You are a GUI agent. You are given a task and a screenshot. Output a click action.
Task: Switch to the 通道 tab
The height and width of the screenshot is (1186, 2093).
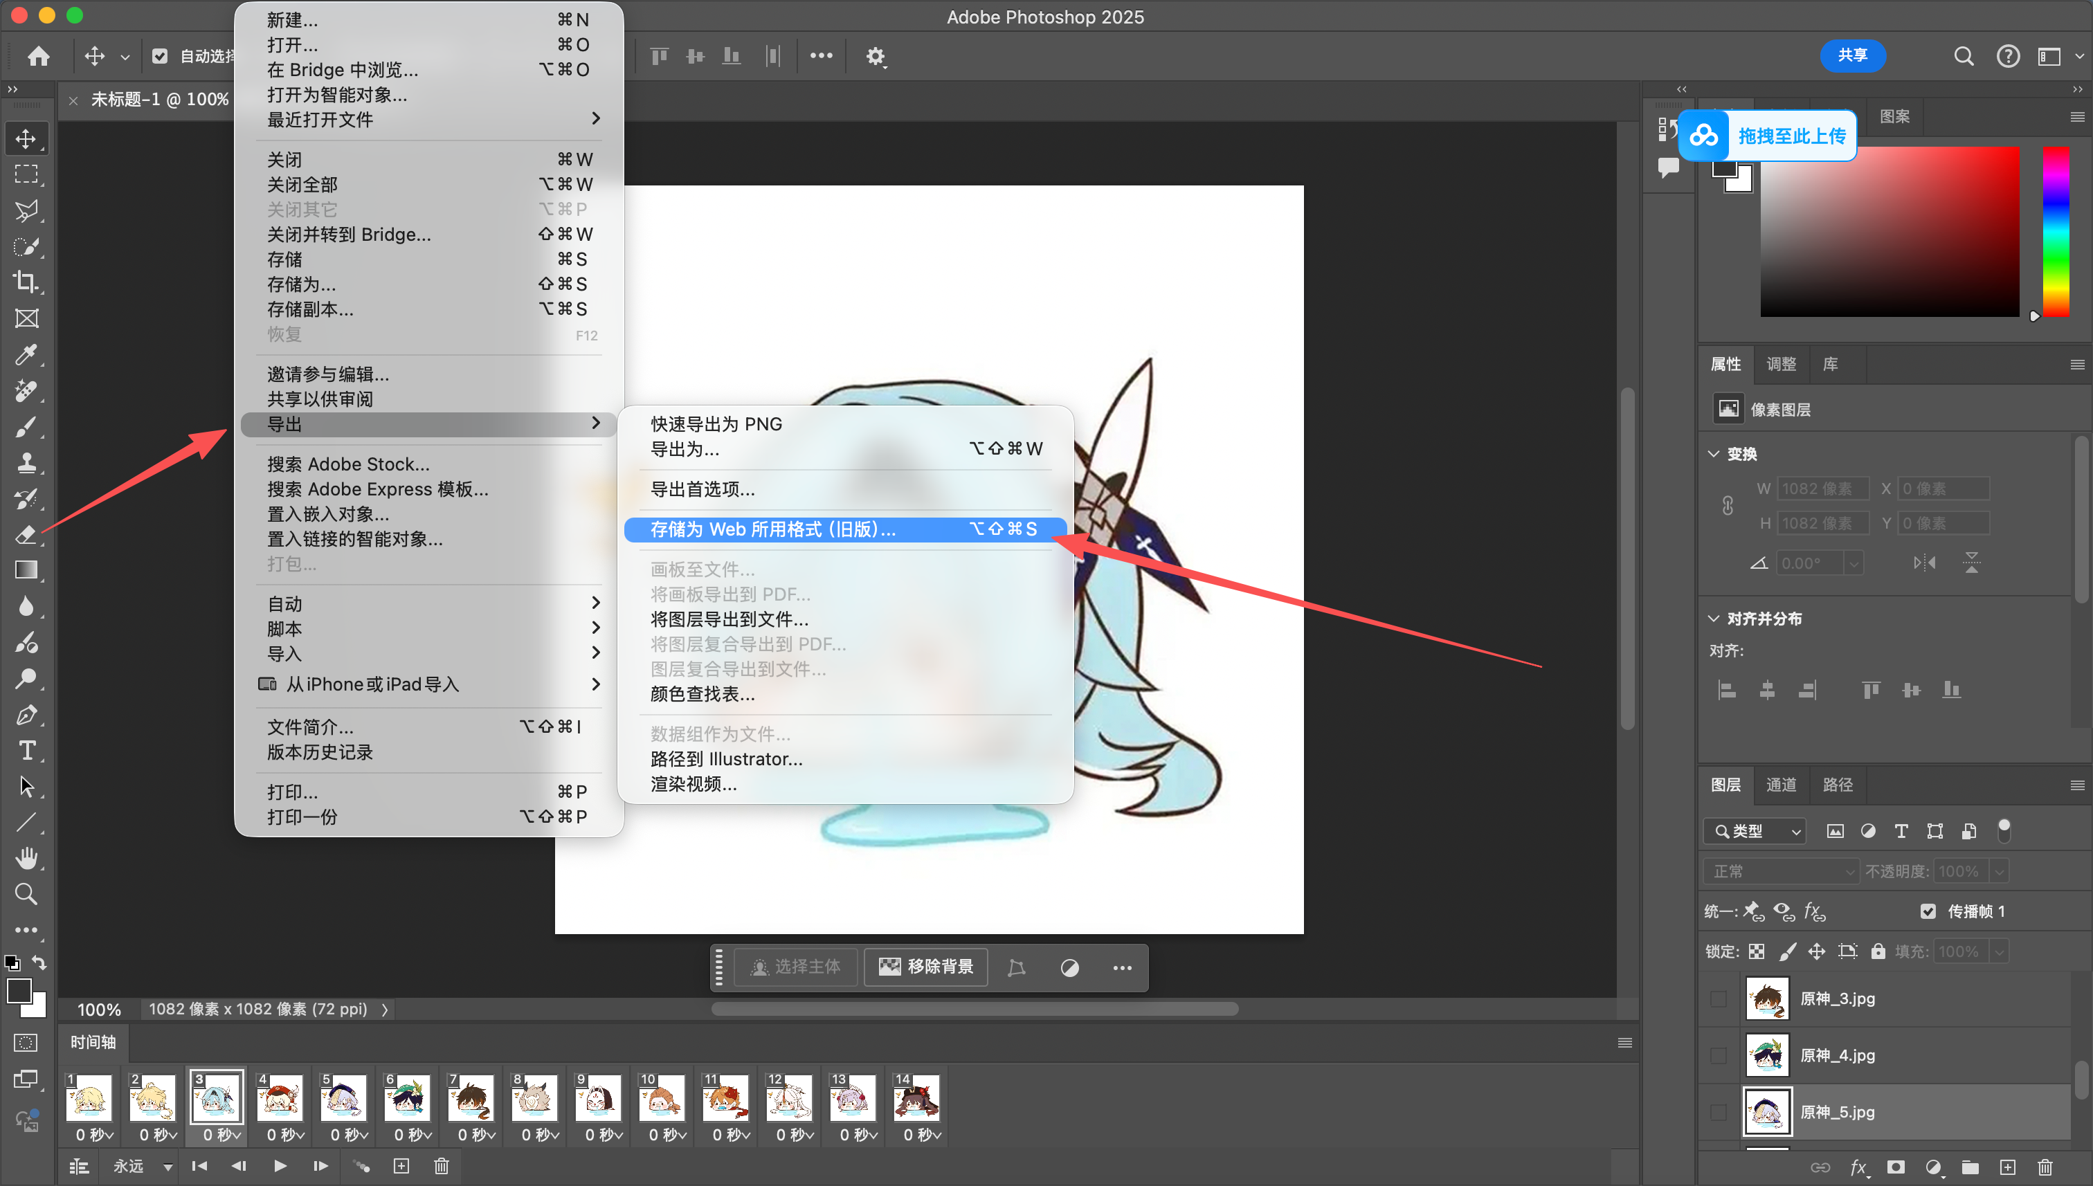(x=1781, y=785)
